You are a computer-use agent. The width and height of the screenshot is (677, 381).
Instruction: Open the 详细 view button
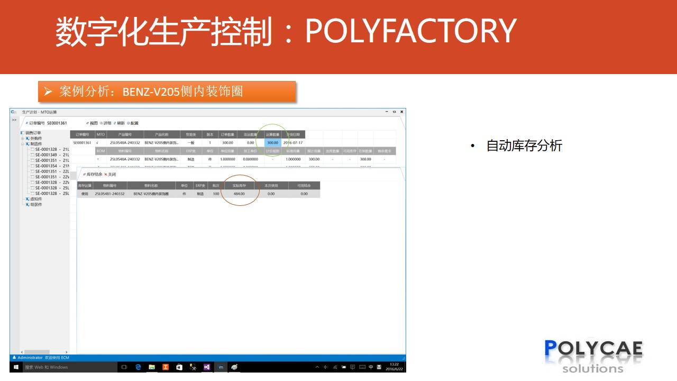coord(105,123)
